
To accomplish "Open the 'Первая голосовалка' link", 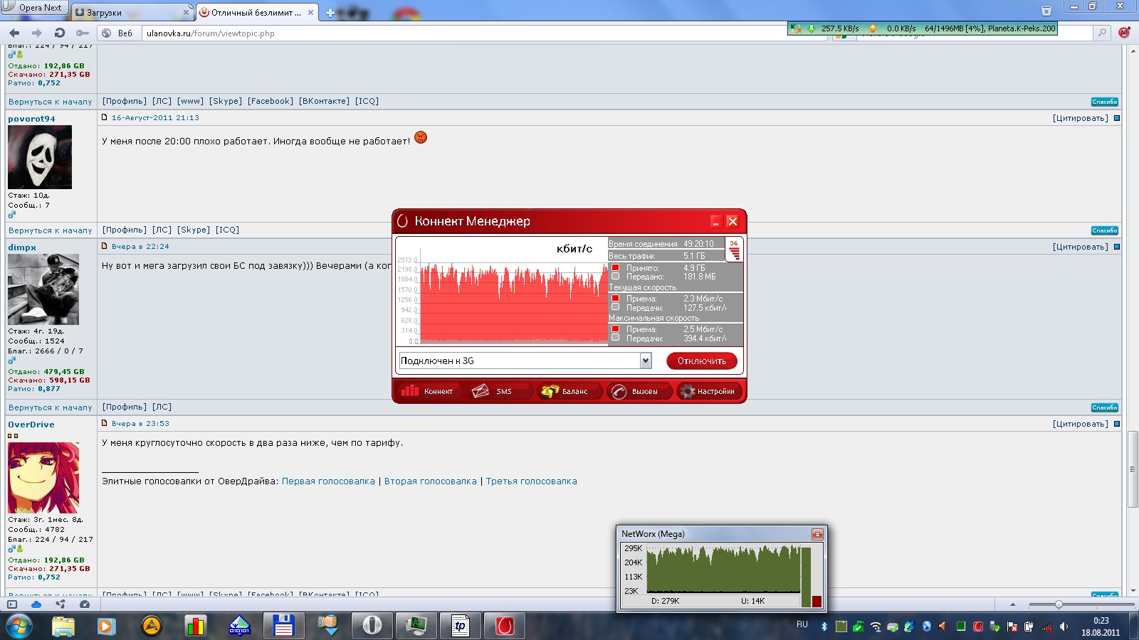I will tap(328, 481).
